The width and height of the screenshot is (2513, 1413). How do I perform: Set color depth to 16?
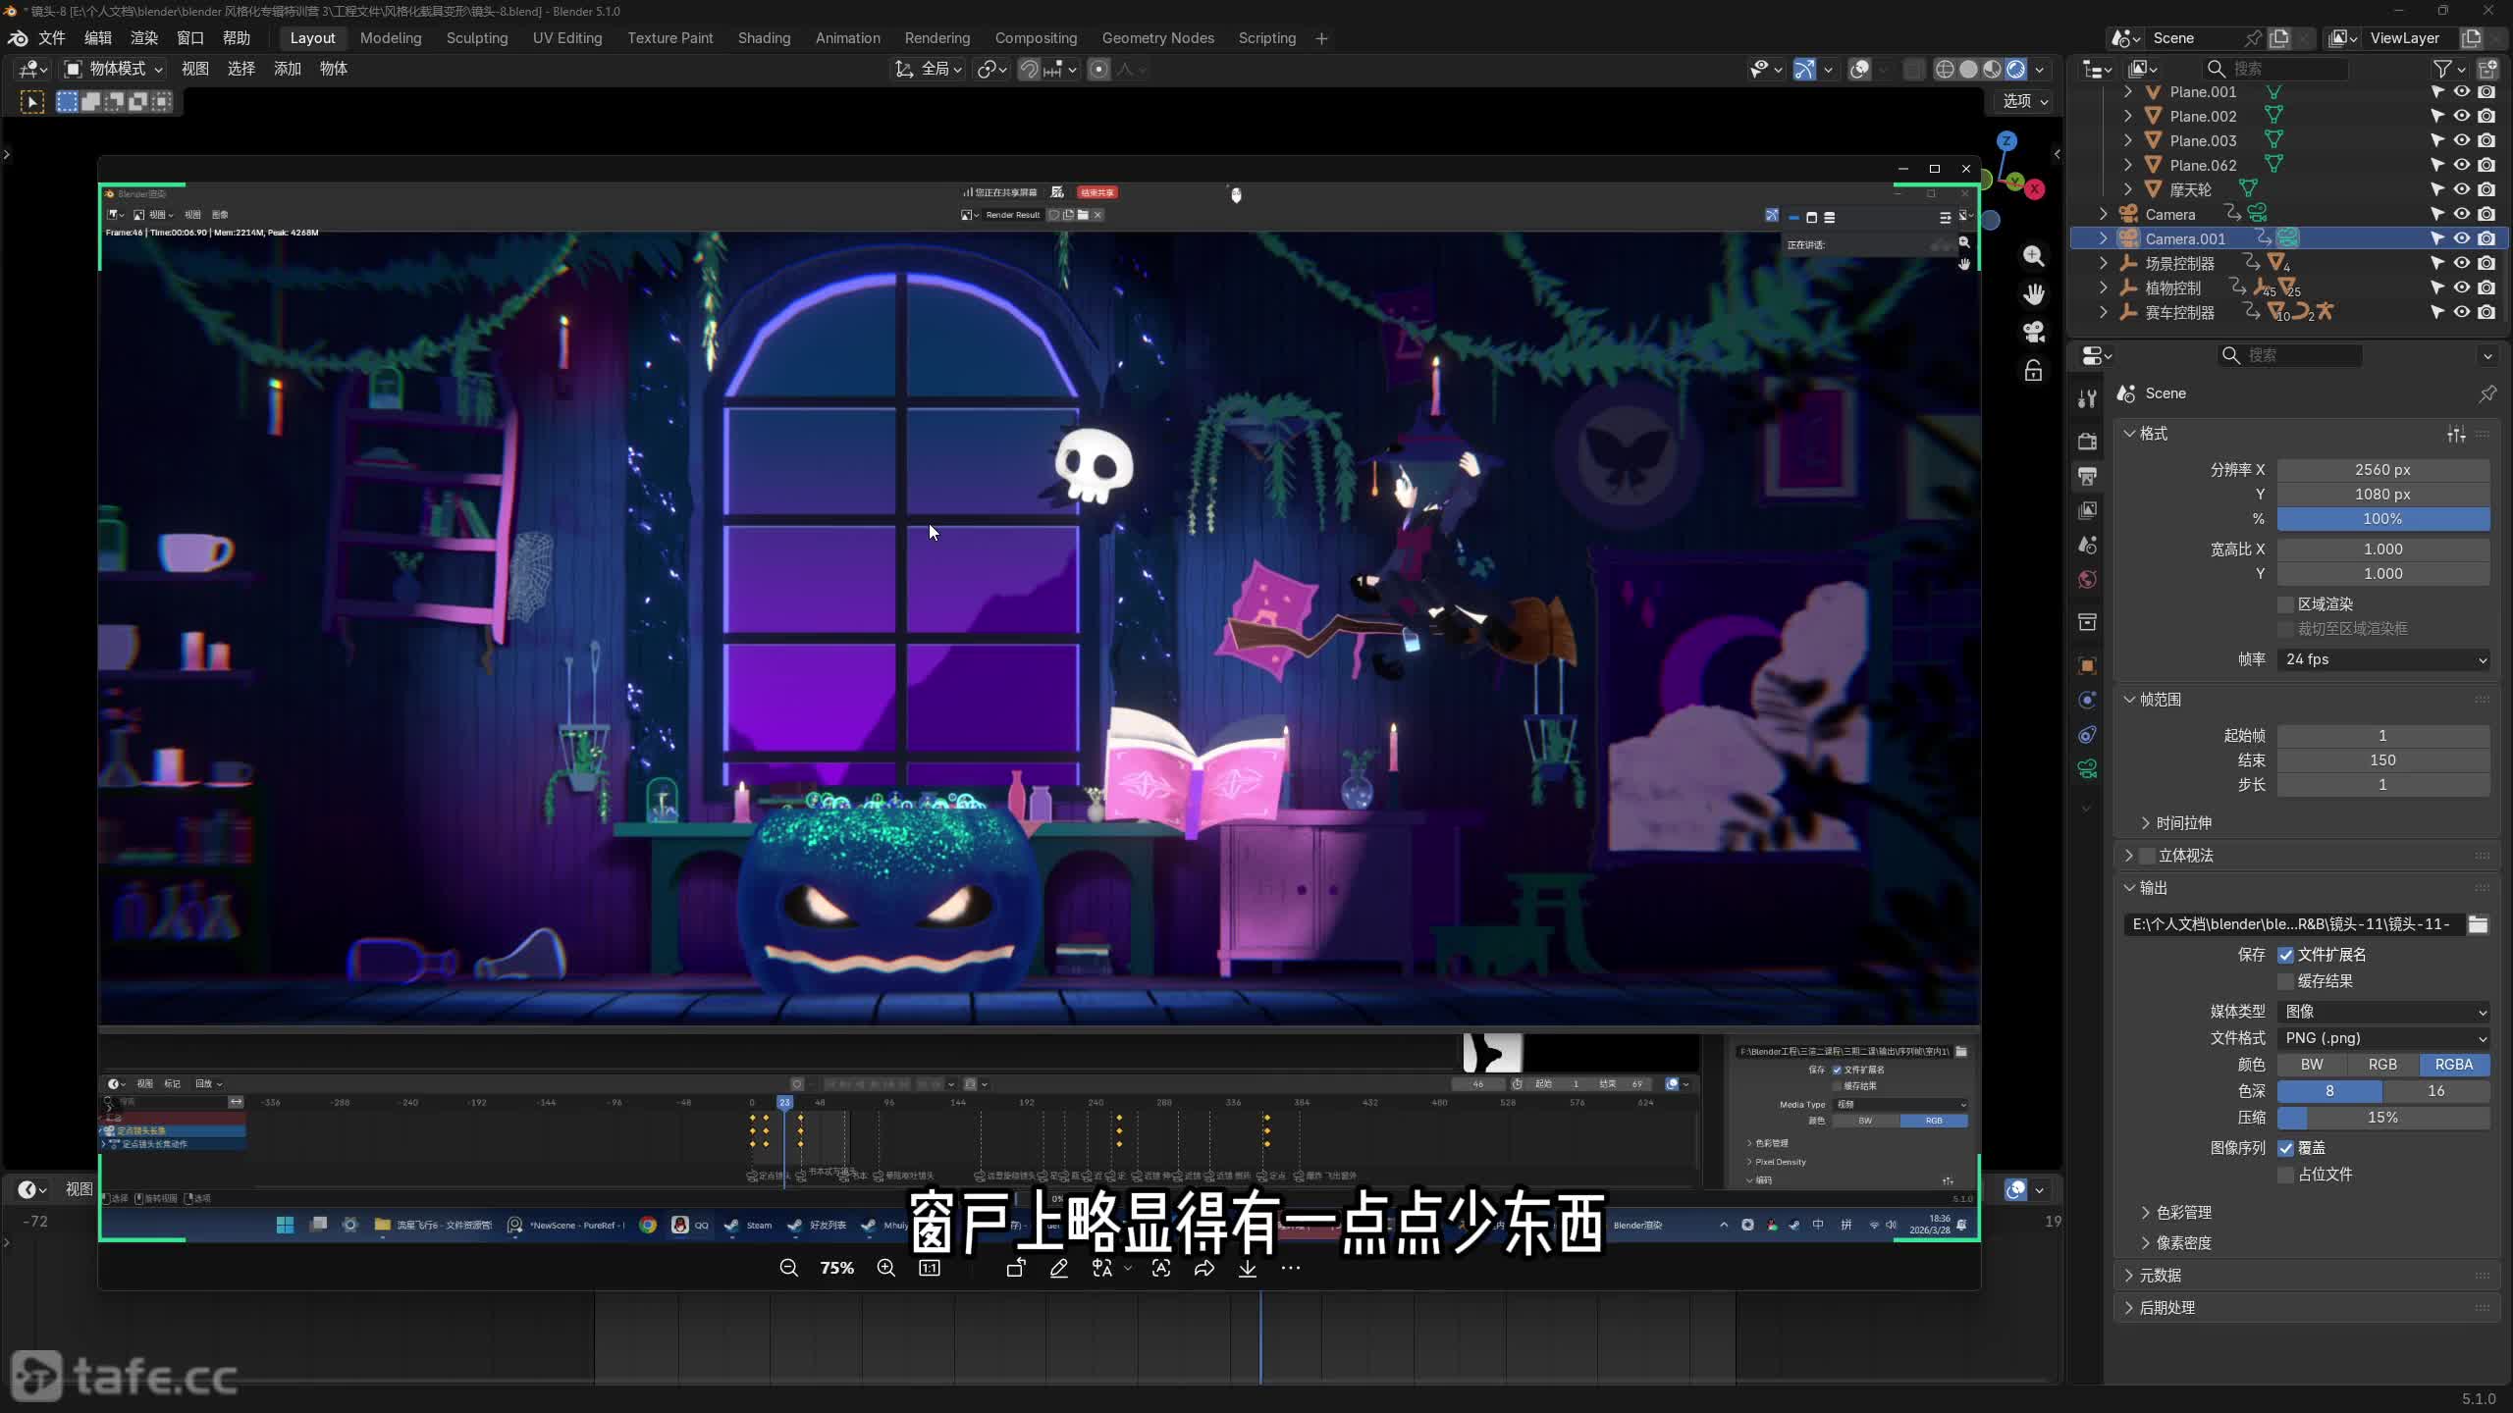click(2435, 1091)
